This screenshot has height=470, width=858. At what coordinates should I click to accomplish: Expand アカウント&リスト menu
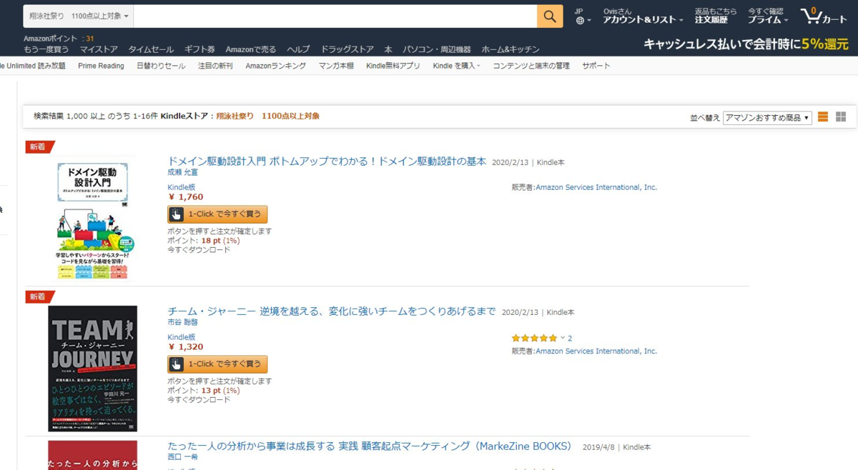pos(643,16)
